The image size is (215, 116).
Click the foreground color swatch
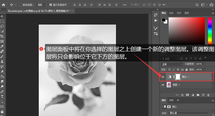coord(163,20)
